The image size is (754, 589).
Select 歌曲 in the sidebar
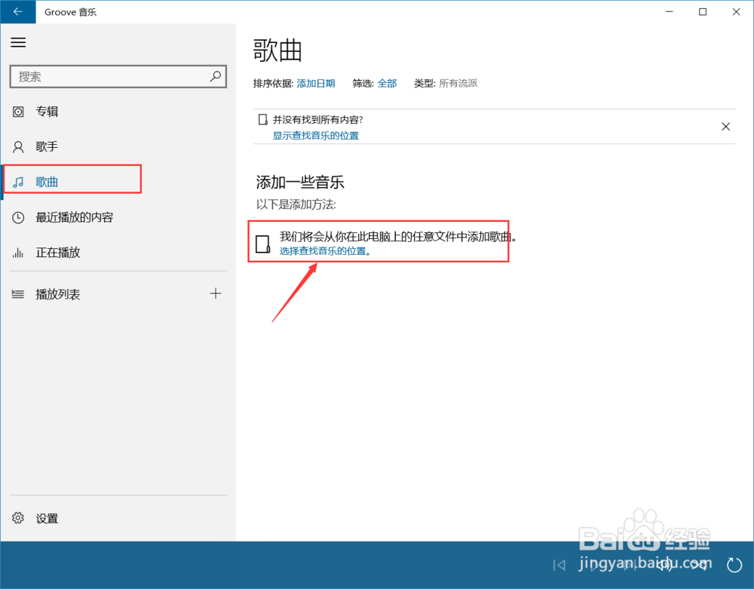tap(118, 182)
